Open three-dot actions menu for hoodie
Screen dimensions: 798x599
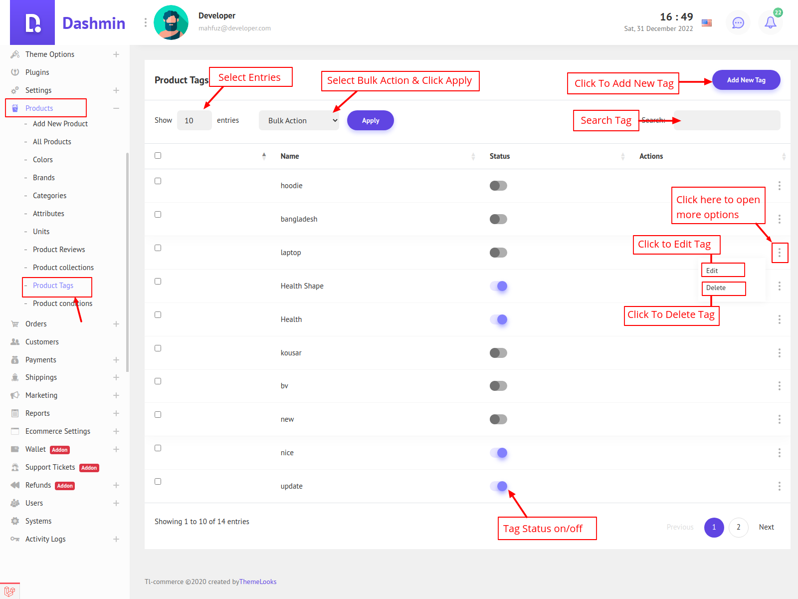(779, 186)
